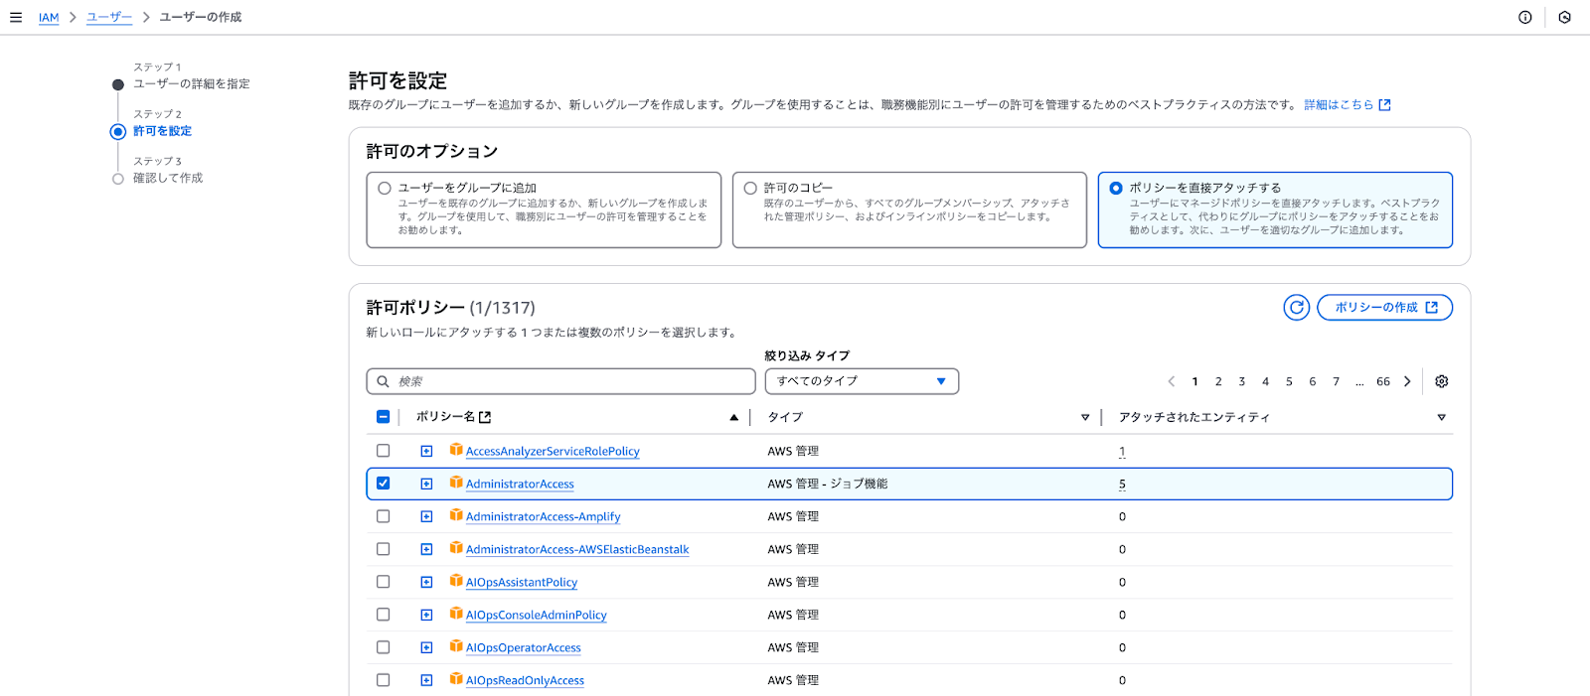Expand AdministratorAccess policy details

pyautogui.click(x=426, y=484)
